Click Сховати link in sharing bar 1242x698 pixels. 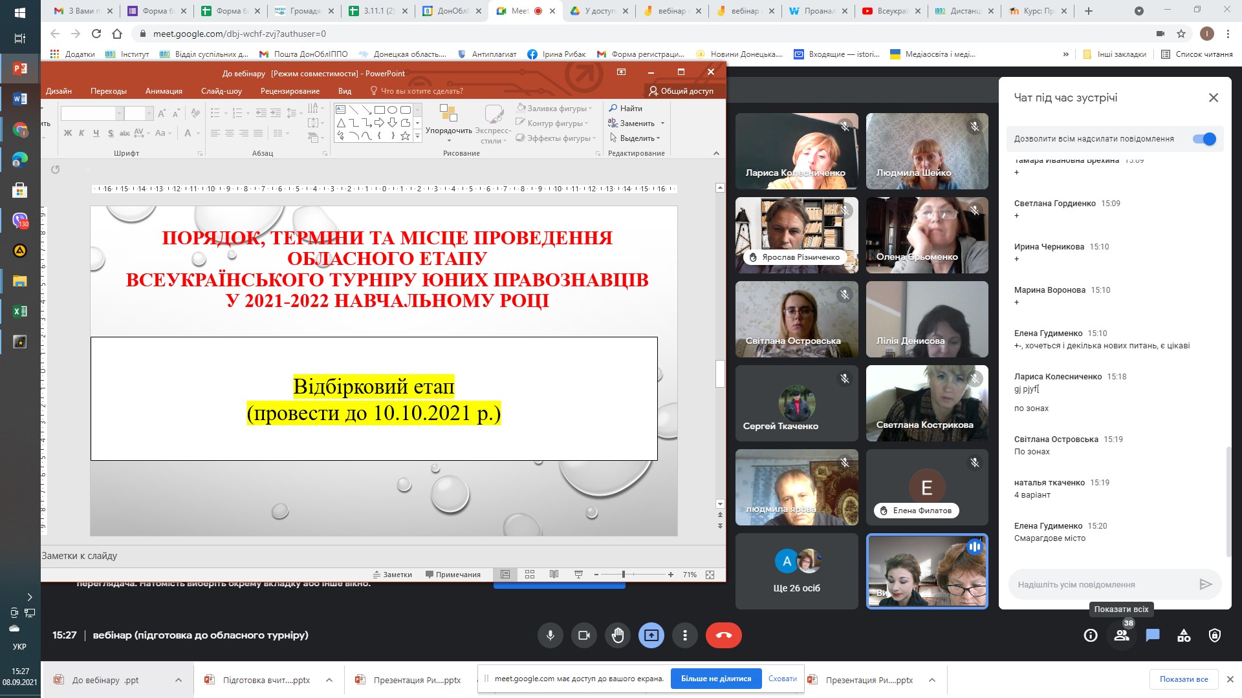783,679
